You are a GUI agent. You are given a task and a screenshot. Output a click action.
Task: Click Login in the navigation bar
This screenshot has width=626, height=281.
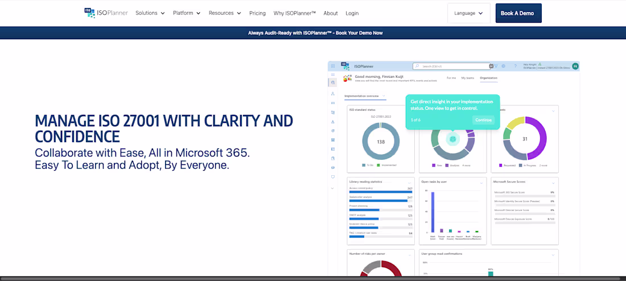point(352,13)
